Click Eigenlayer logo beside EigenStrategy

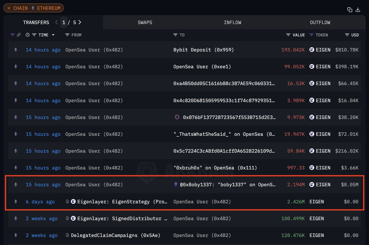click(x=73, y=201)
